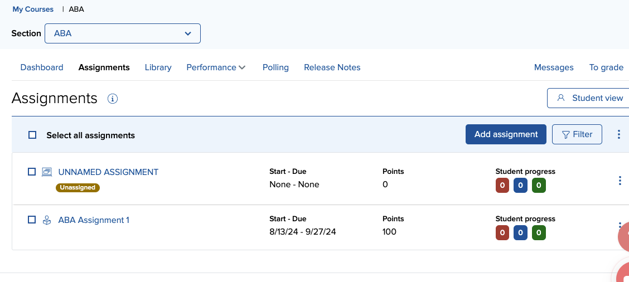Click red progress badge for UNNAMED ASSIGNMENT

pos(502,185)
